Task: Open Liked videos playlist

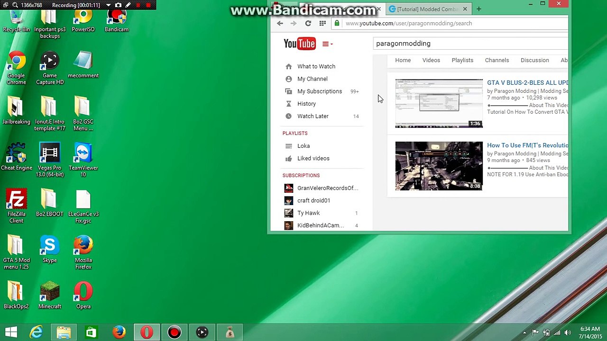Action: [x=313, y=158]
